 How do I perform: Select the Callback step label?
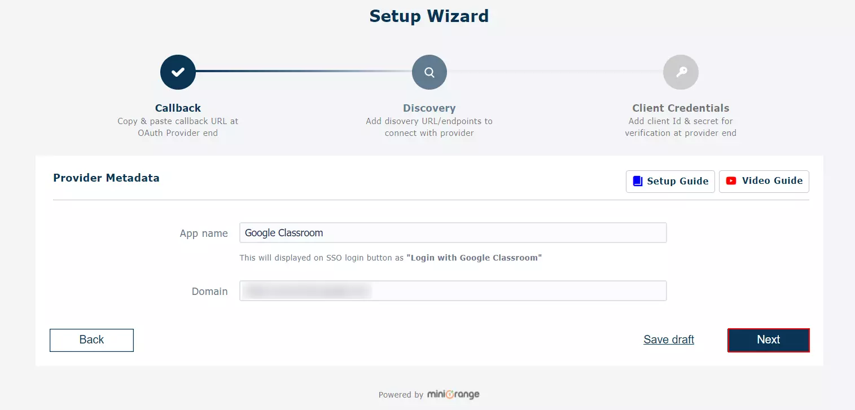177,108
